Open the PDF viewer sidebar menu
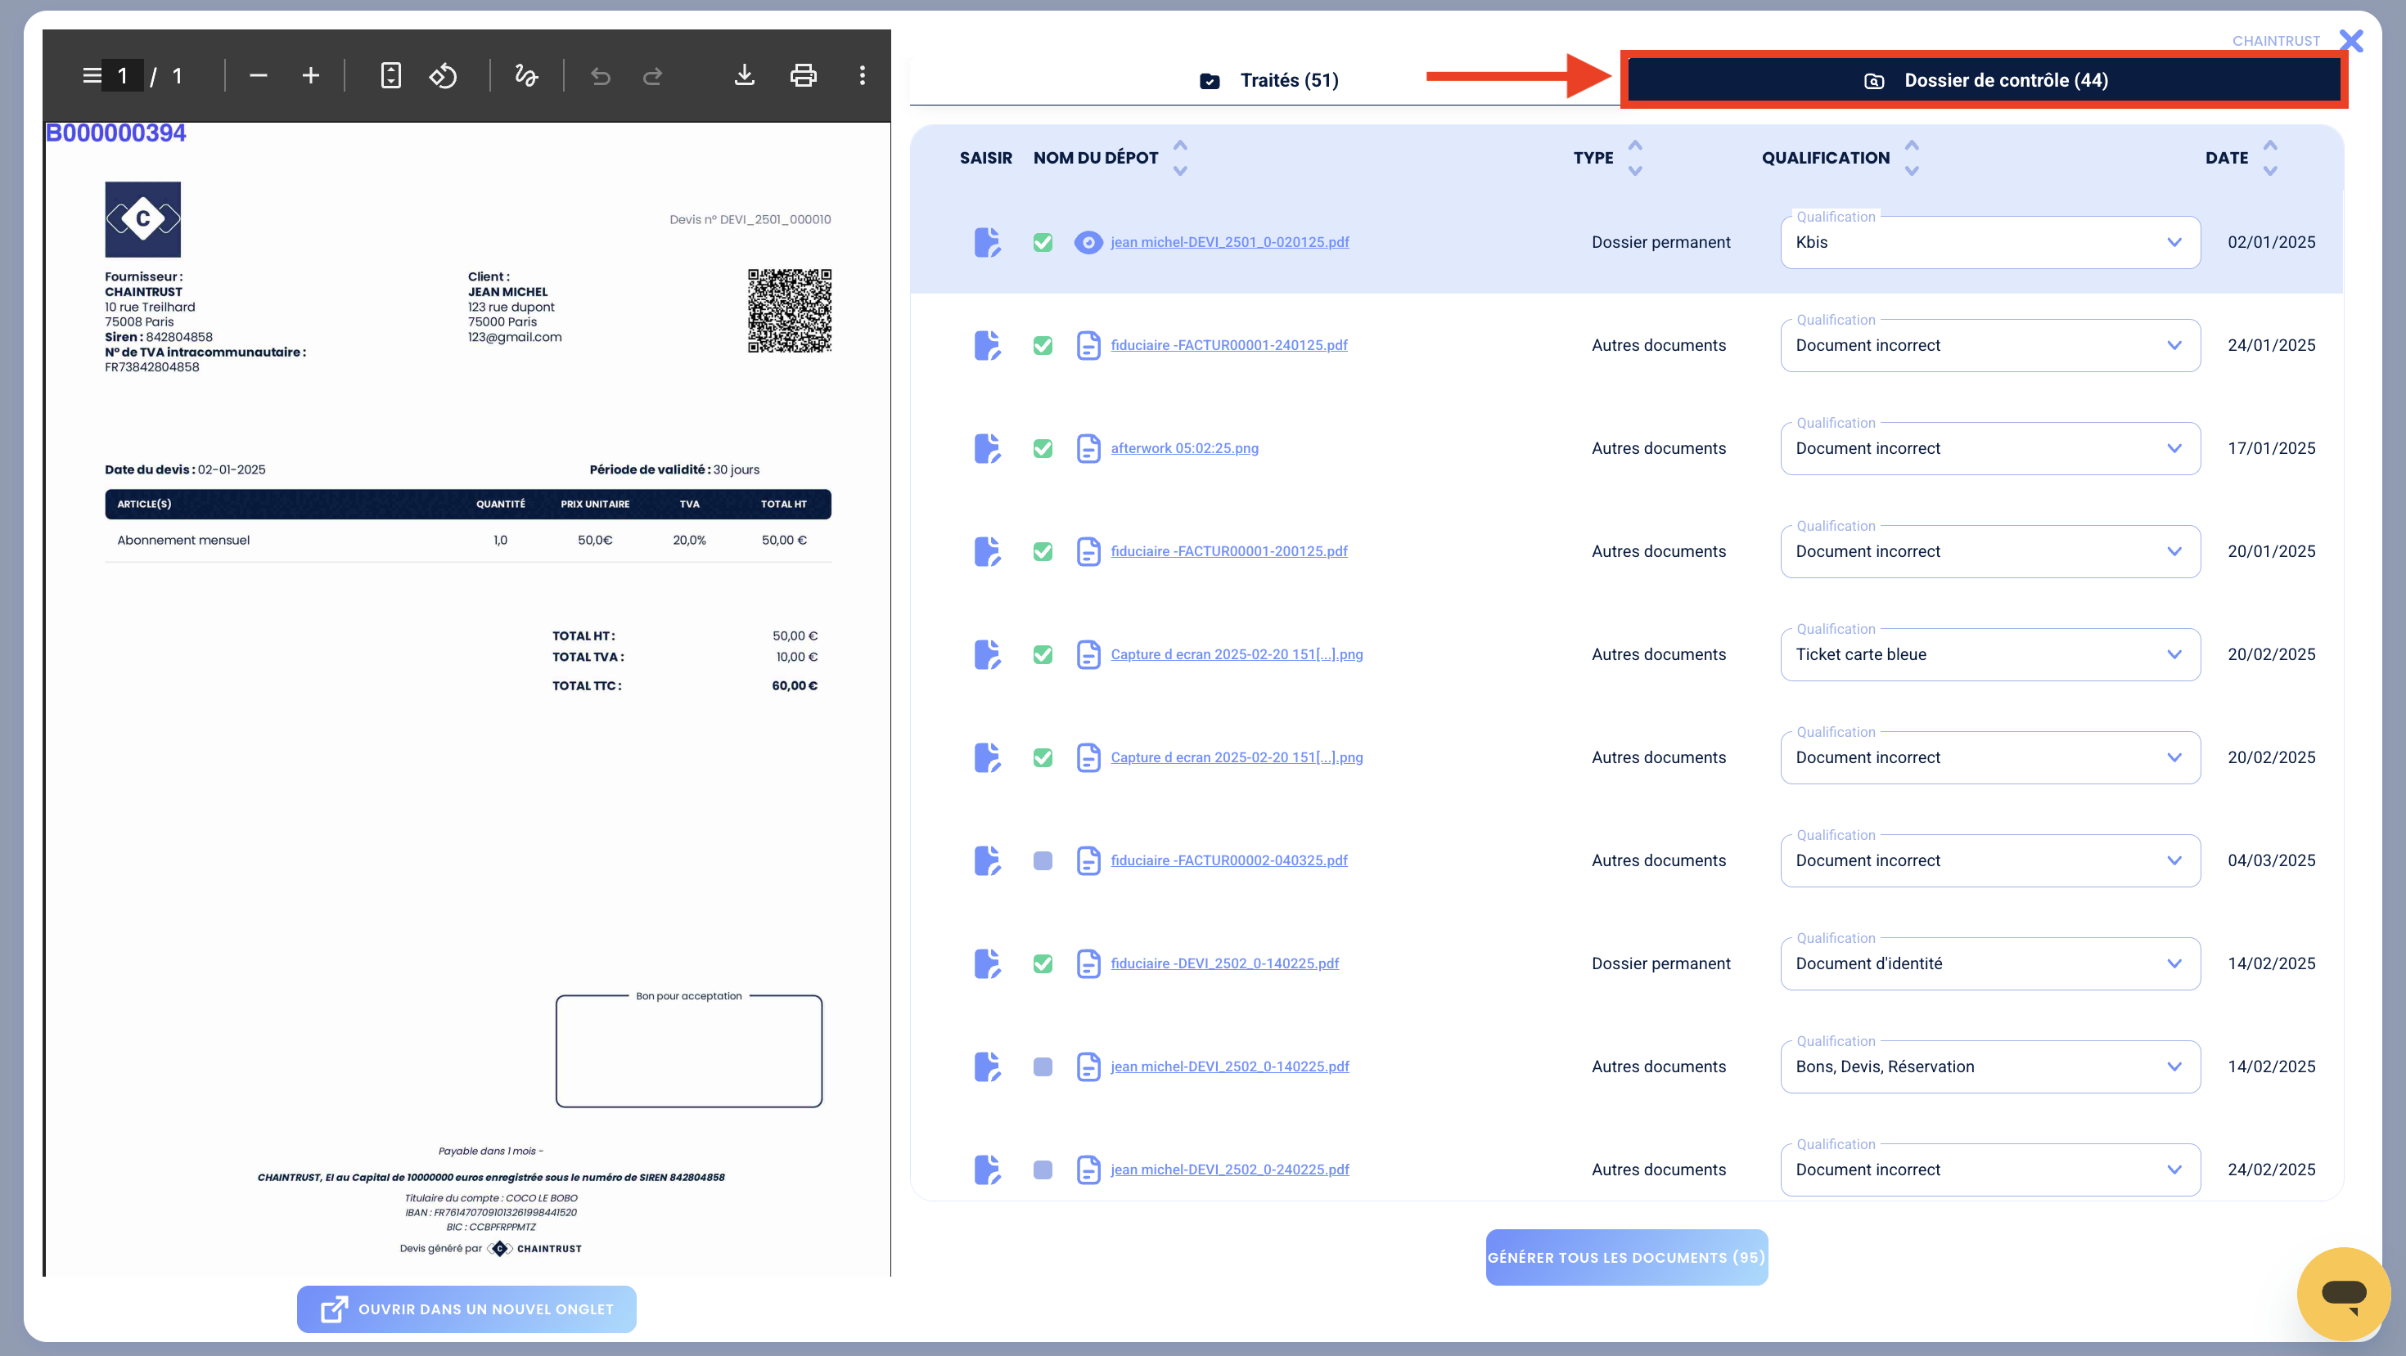 92,75
